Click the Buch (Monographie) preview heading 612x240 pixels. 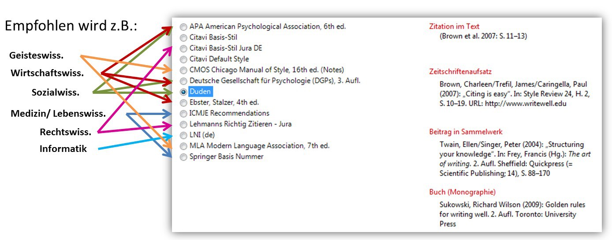[462, 192]
